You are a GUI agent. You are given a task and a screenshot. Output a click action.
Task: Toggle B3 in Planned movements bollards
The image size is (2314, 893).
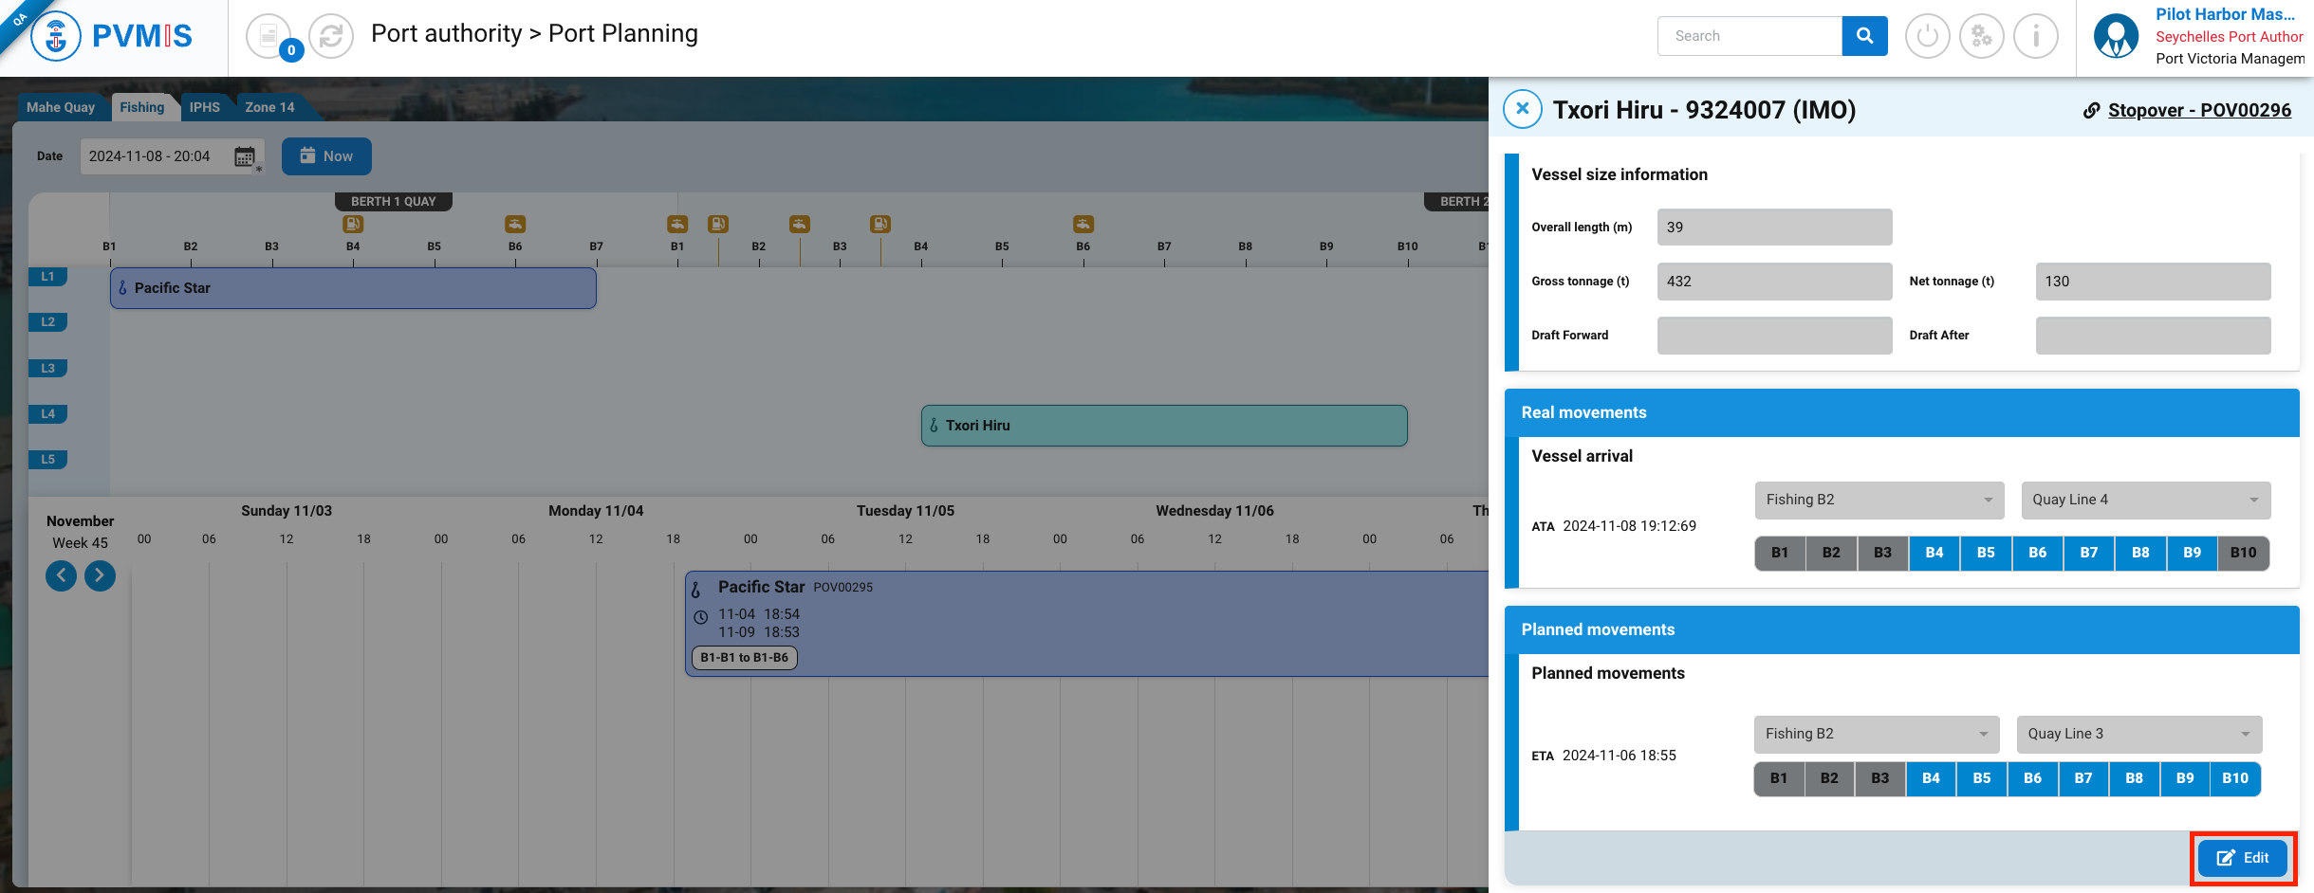coord(1879,778)
